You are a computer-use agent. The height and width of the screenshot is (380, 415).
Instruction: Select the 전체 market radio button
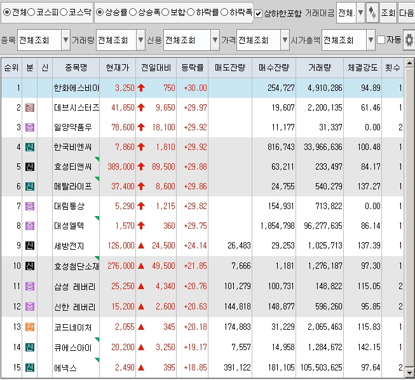pyautogui.click(x=7, y=13)
